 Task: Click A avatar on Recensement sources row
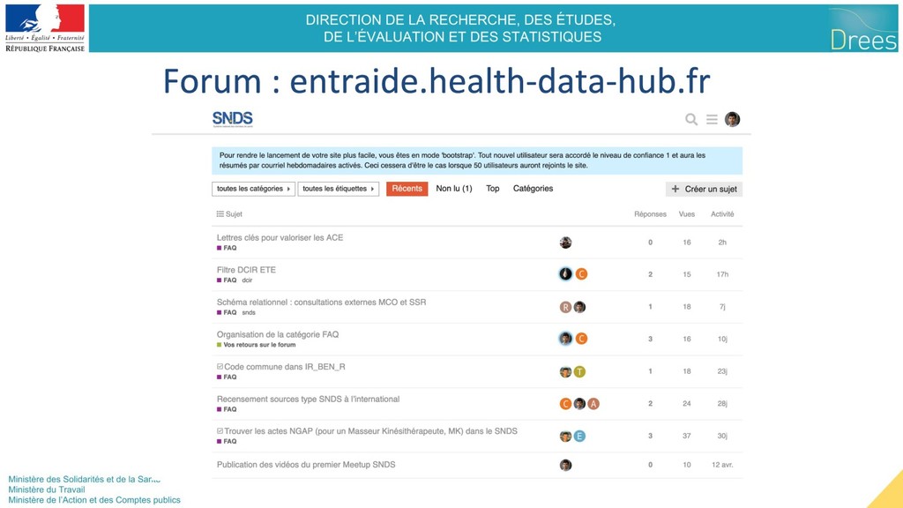(x=593, y=404)
